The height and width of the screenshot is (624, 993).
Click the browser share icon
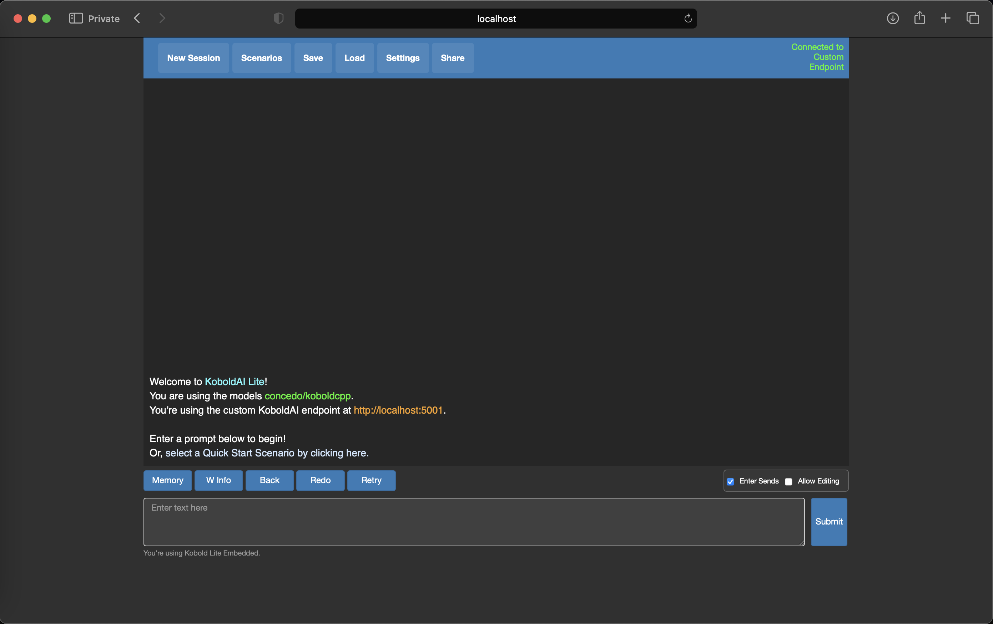pos(919,19)
